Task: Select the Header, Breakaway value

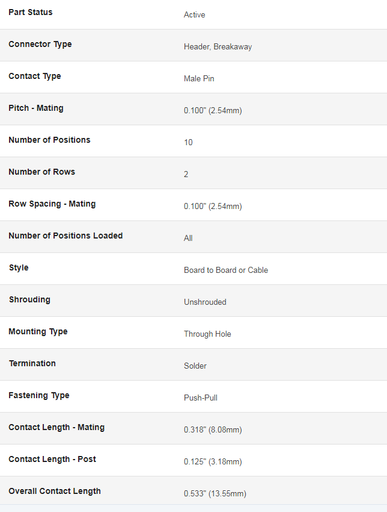Action: (x=218, y=47)
